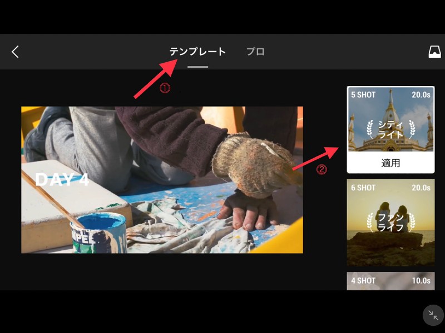Click 20.0s duration on シティライト card
445x333 pixels.
point(421,95)
